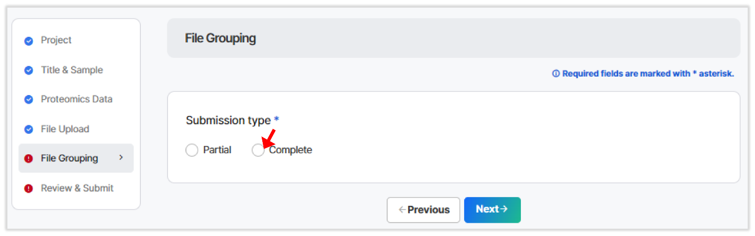
Task: Go to Title & Sample step
Action: coord(72,70)
